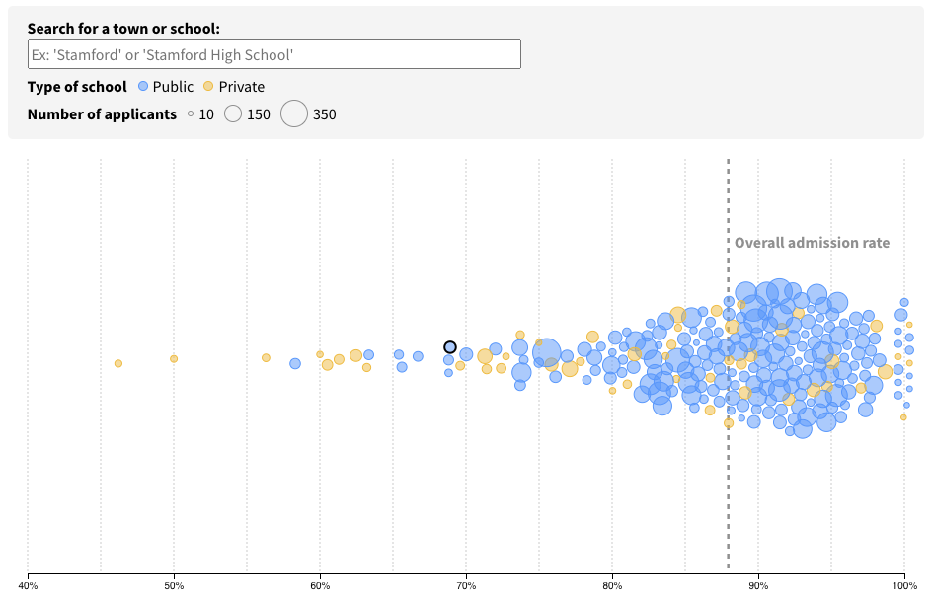The height and width of the screenshot is (602, 933).
Task: Click the 10-applicants legend circle
Action: tap(191, 114)
